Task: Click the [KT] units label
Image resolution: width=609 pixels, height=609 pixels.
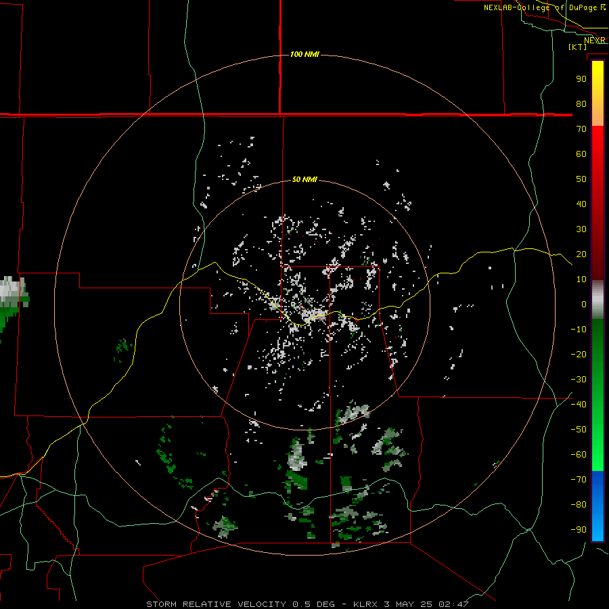Action: click(x=578, y=47)
